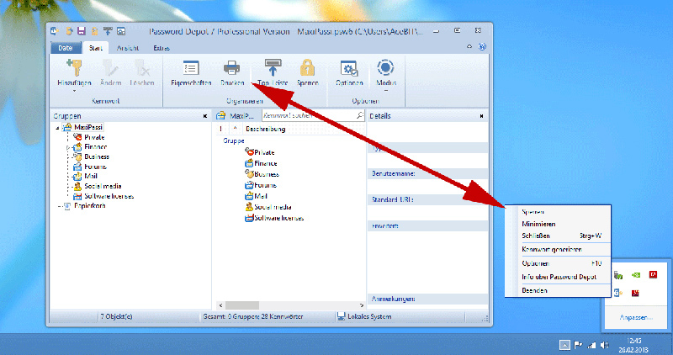Click the network signal icon in taskbar

pos(591,345)
